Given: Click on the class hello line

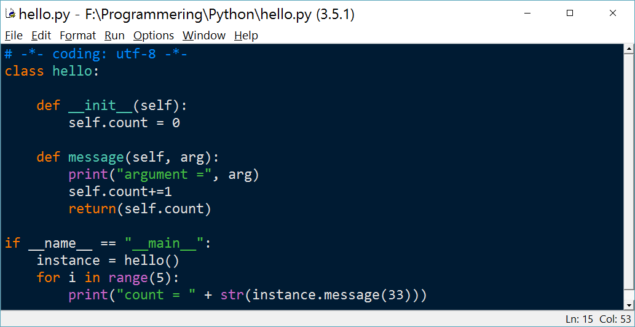Looking at the screenshot, I should 52,71.
